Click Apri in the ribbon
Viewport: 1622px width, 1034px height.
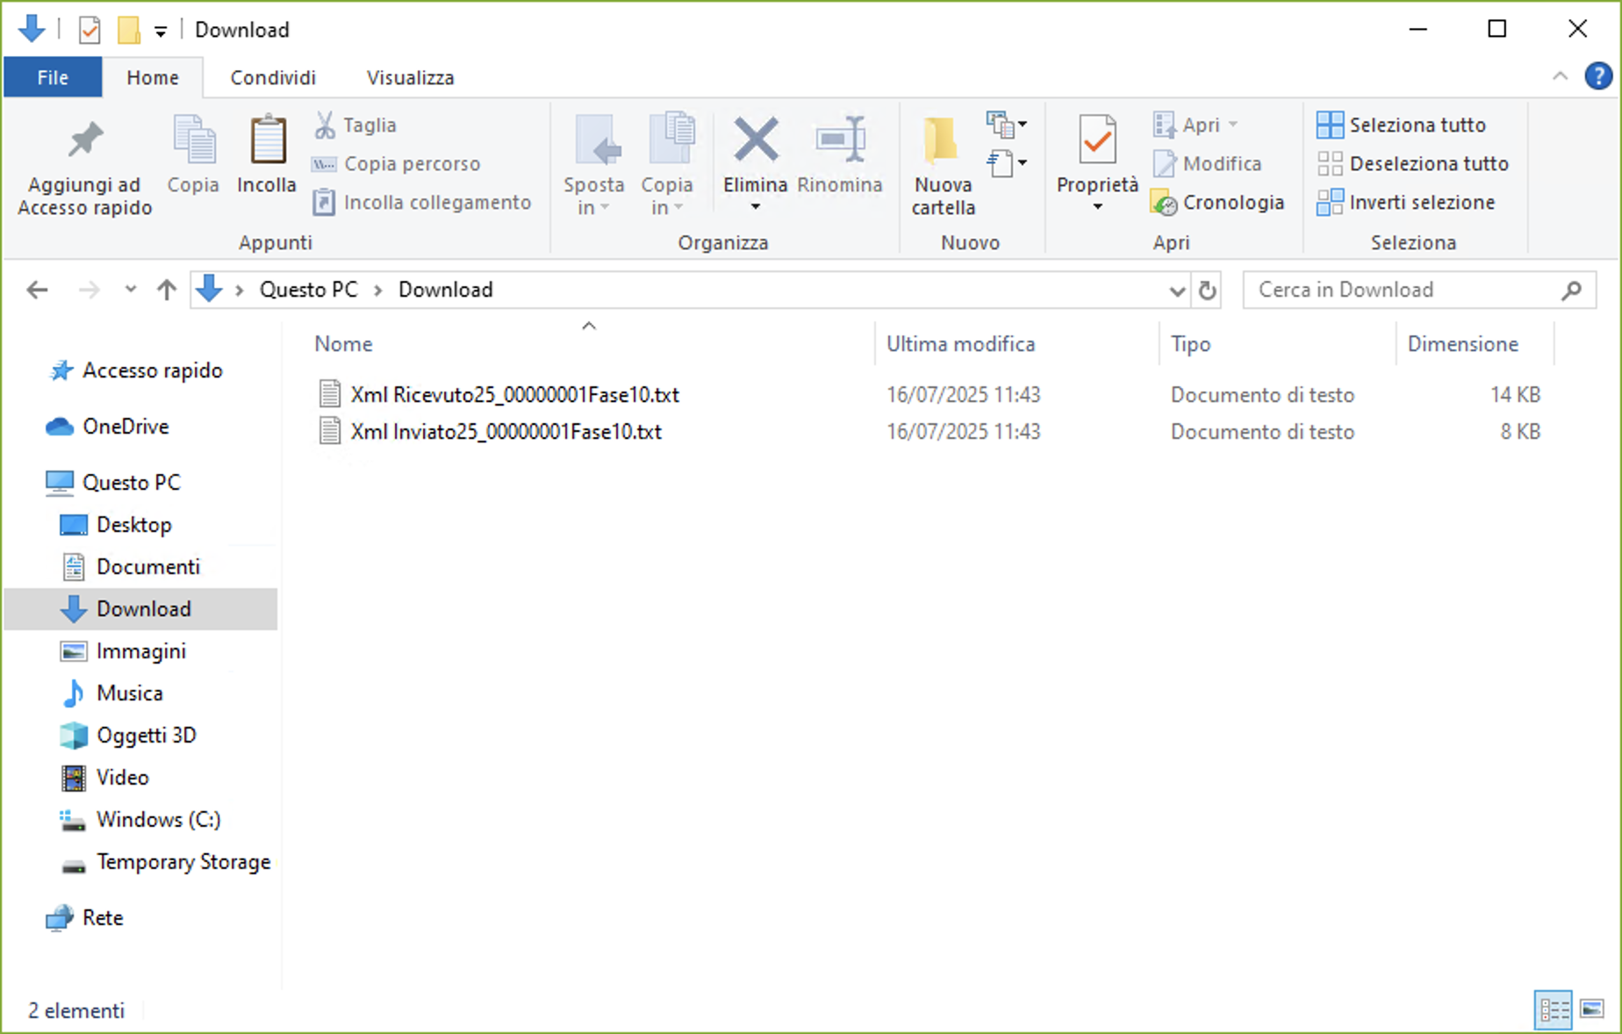tap(1195, 125)
